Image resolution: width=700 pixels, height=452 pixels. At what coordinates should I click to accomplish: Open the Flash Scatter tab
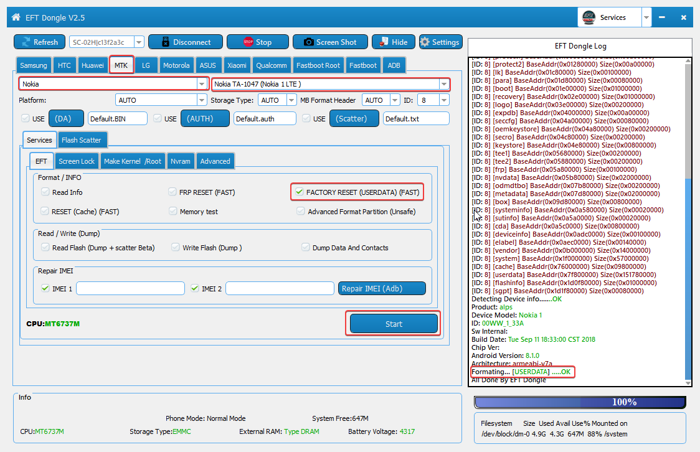pyautogui.click(x=81, y=139)
